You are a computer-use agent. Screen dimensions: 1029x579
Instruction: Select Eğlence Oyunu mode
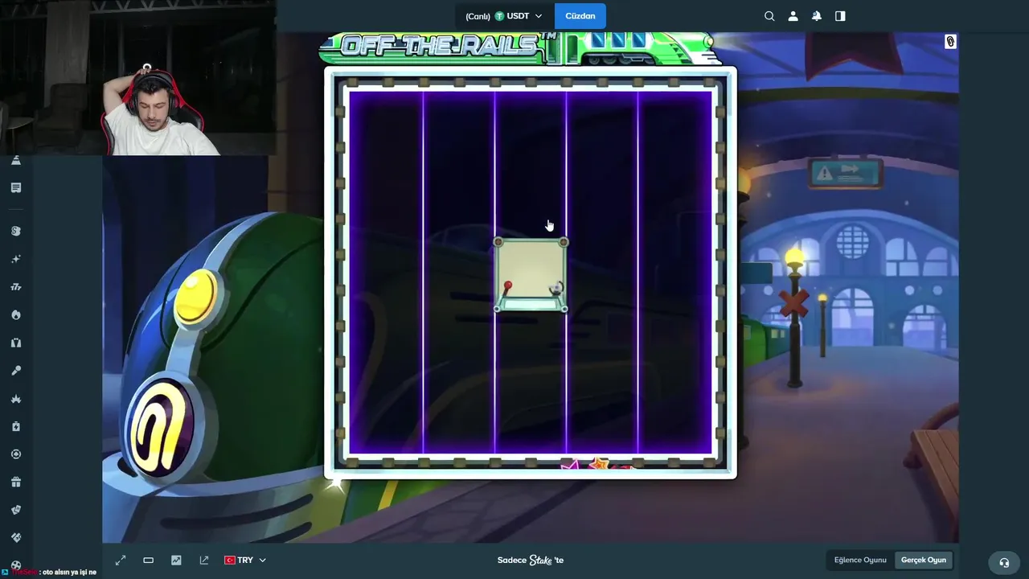tap(860, 560)
